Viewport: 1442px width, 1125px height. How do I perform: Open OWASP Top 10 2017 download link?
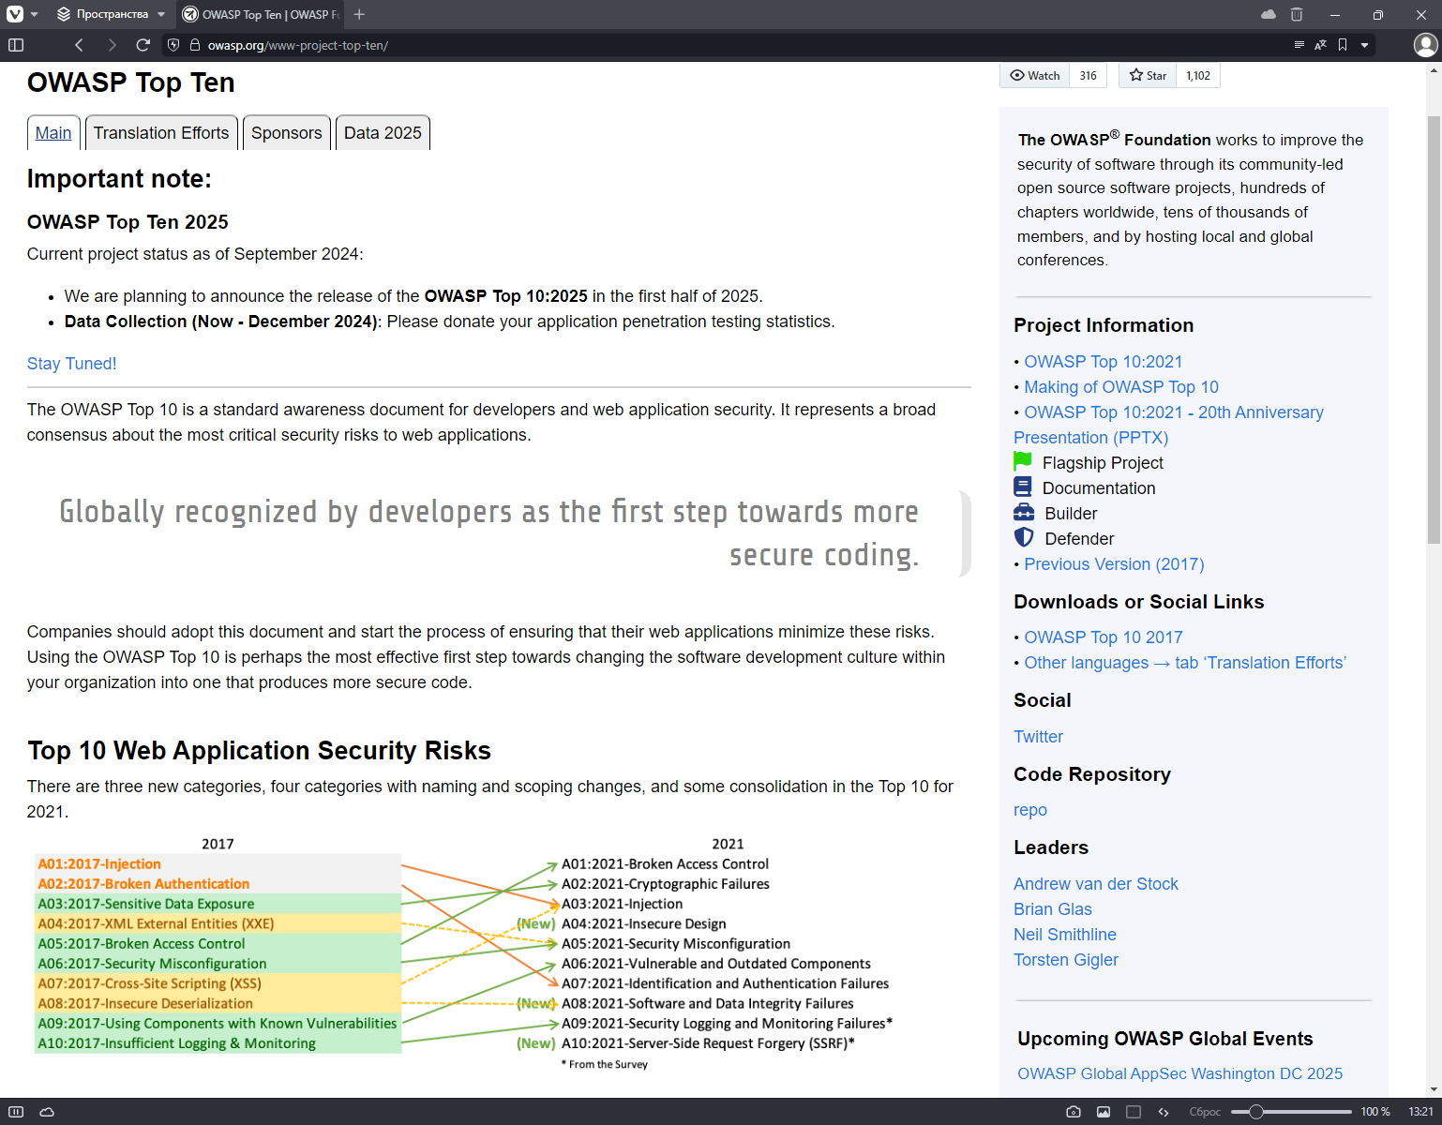[x=1104, y=637]
